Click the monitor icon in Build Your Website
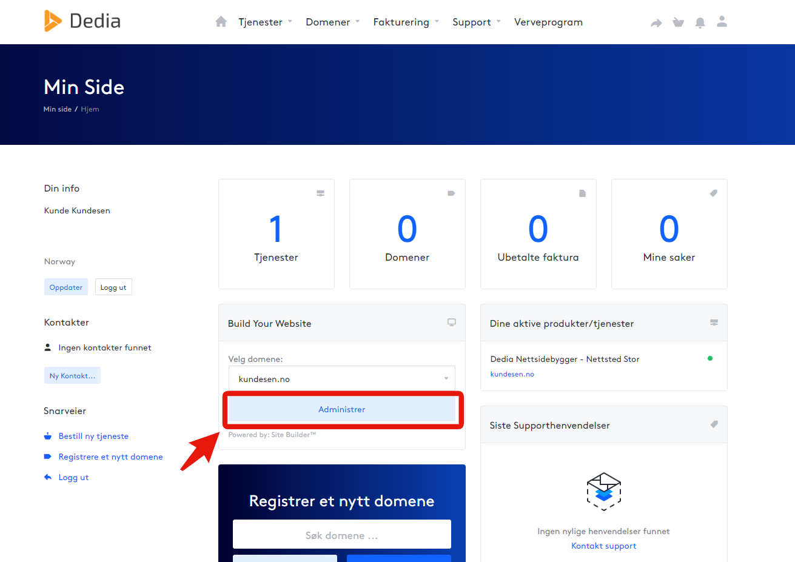Screen dimensions: 795x562 (452, 323)
